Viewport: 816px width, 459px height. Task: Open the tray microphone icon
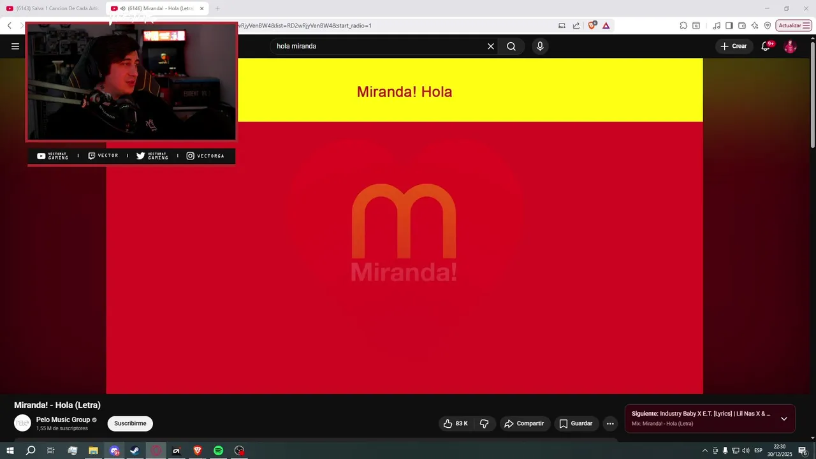725,451
